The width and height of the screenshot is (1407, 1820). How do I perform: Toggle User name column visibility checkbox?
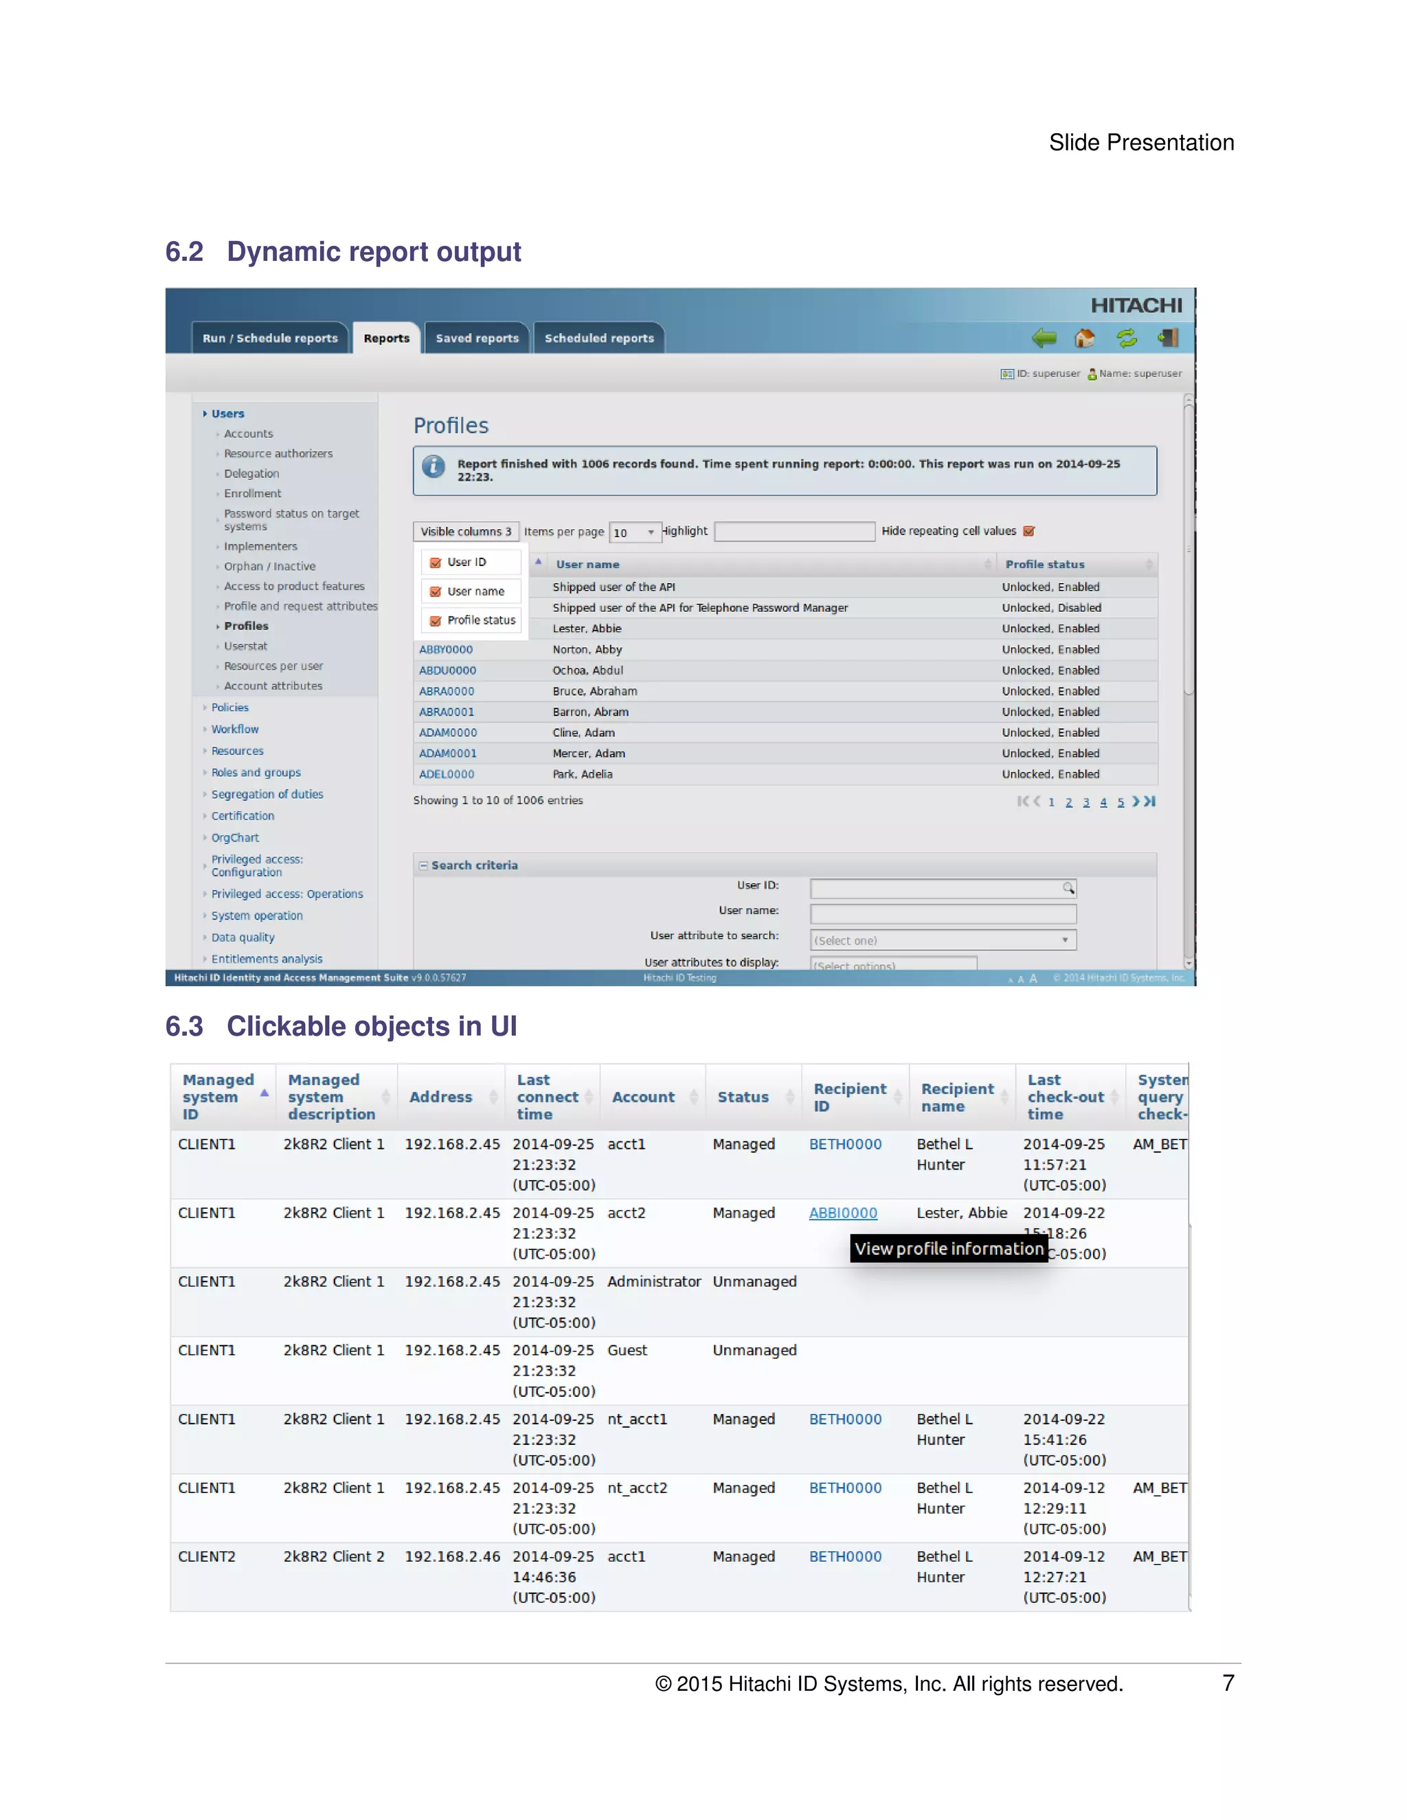[435, 591]
